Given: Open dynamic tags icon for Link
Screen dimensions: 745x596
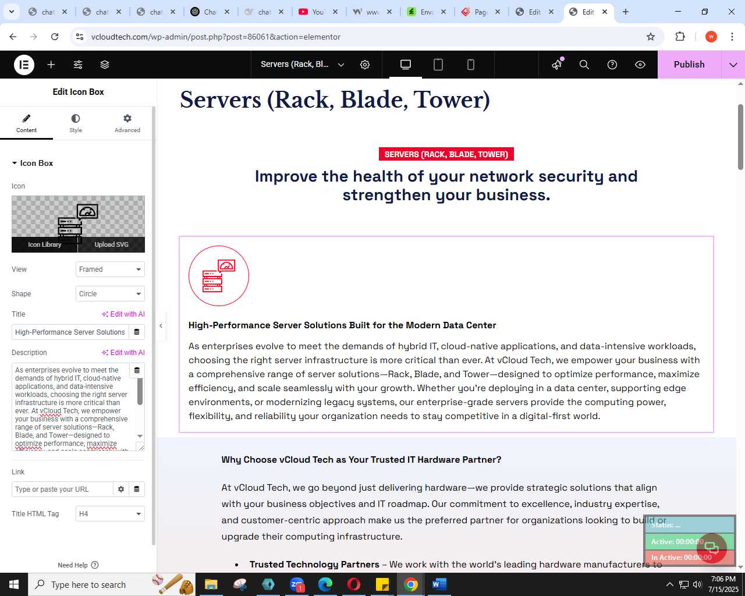Looking at the screenshot, I should click(137, 489).
